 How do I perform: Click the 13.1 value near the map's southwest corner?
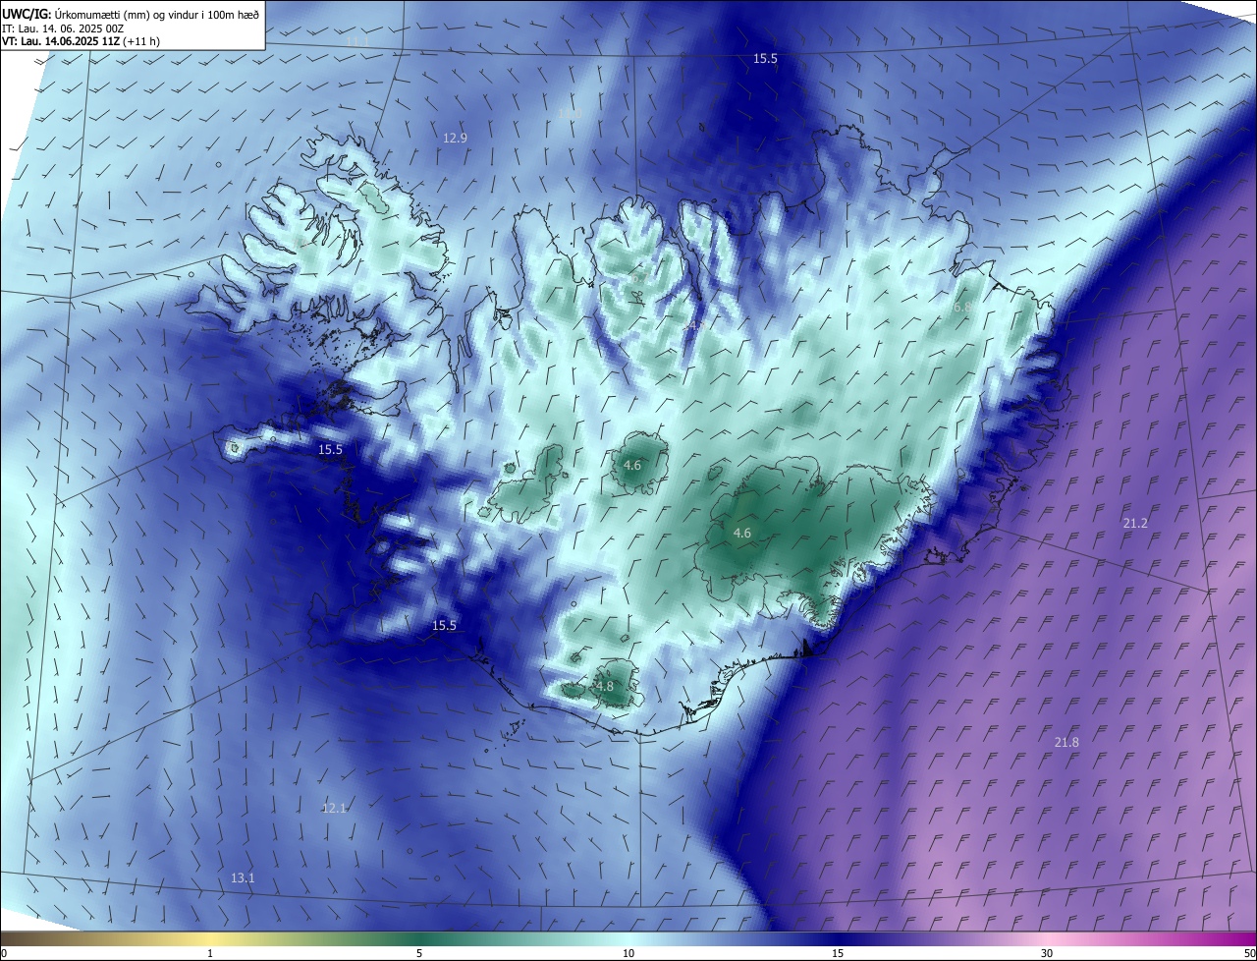243,878
